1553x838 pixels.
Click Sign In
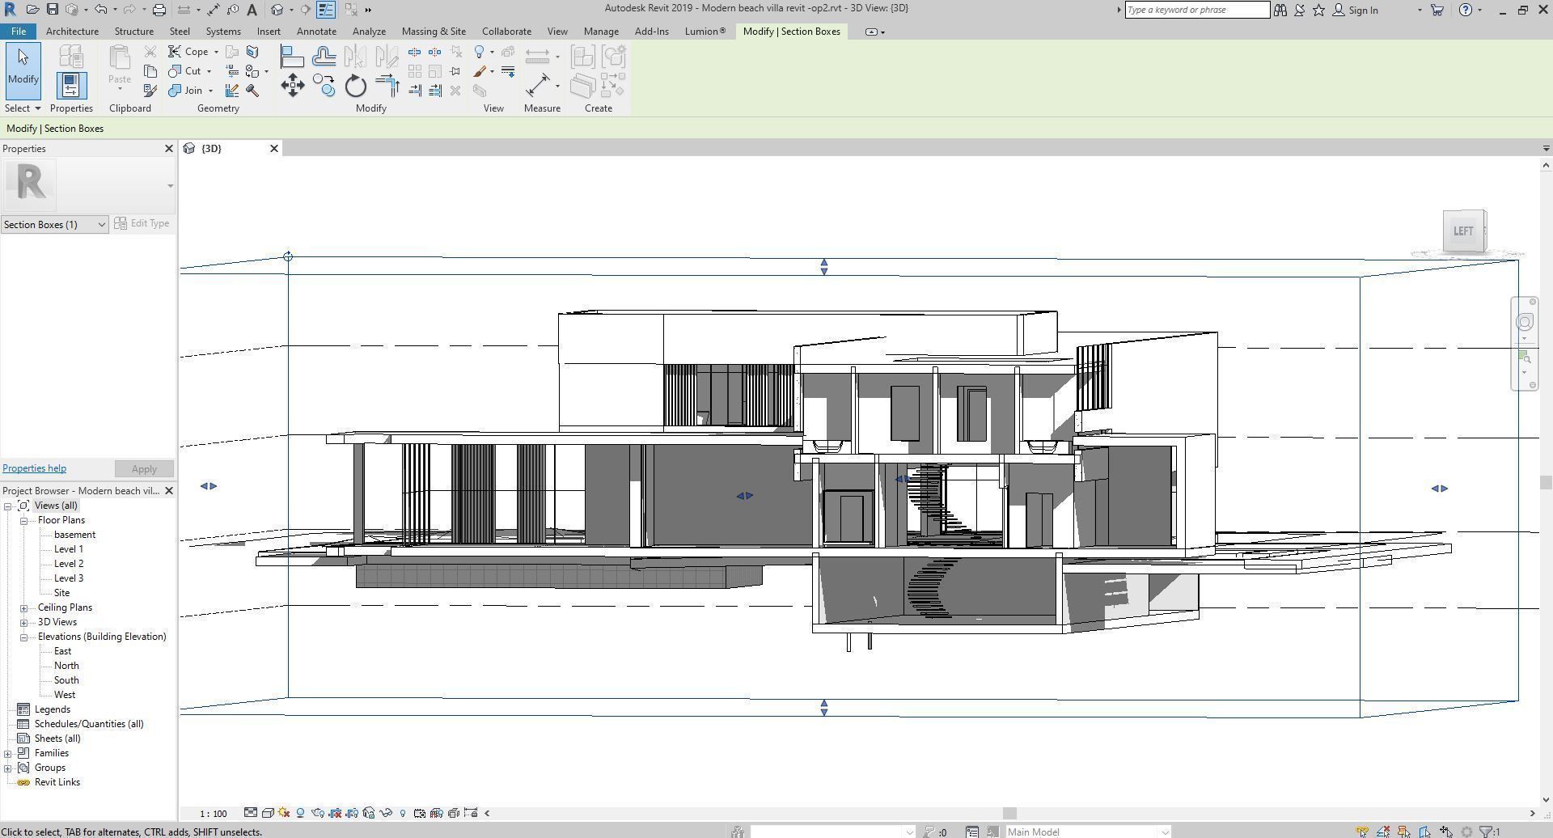tap(1363, 10)
